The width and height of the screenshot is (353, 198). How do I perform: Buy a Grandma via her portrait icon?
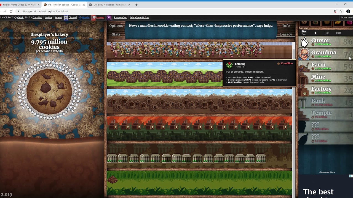point(304,54)
